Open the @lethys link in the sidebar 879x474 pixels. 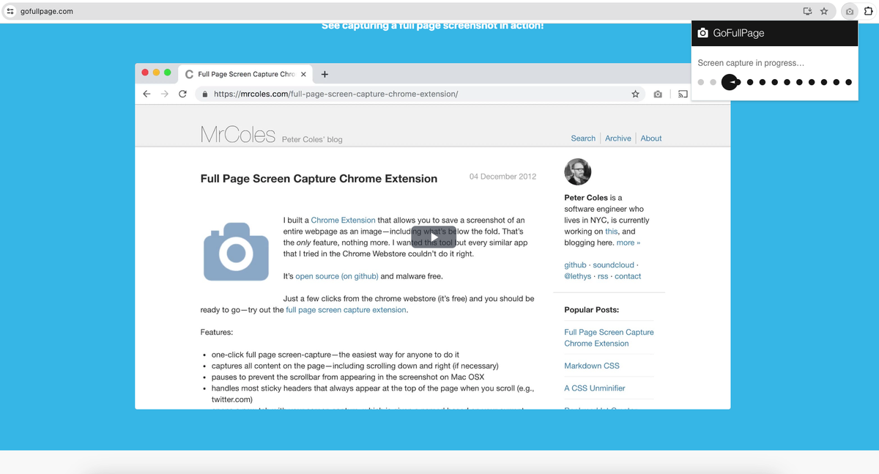[578, 276]
